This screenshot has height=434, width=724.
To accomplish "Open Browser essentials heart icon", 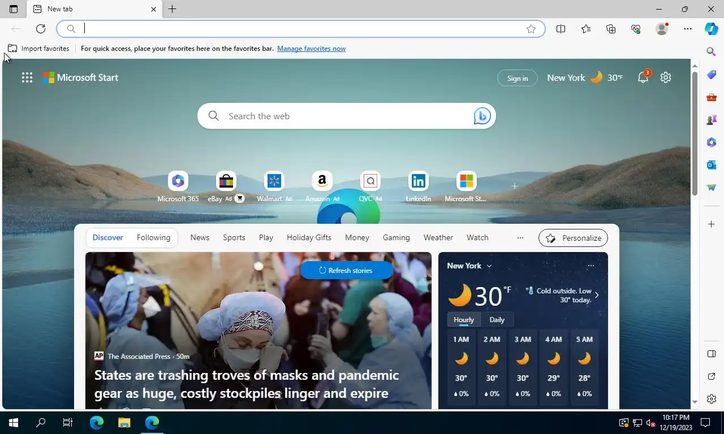I will tap(636, 29).
